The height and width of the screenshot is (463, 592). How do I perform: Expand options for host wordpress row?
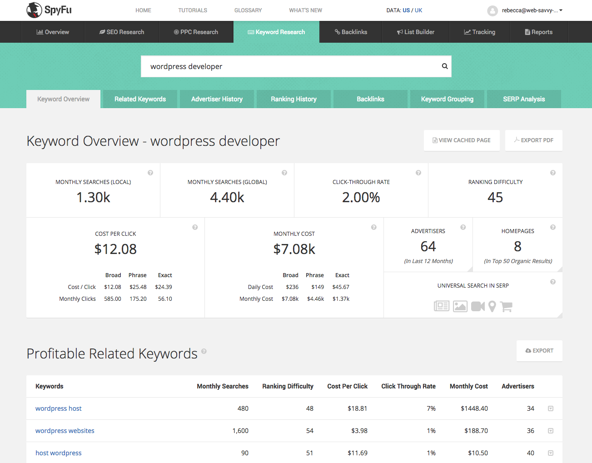tap(551, 453)
